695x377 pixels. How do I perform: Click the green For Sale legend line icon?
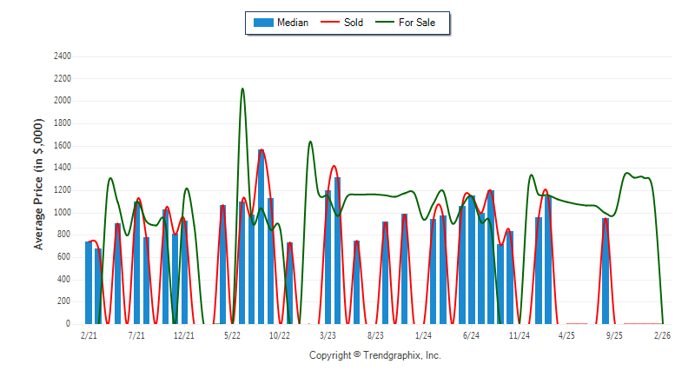[384, 23]
